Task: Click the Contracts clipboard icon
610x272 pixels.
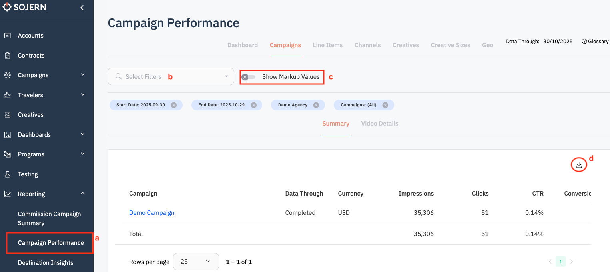Action: click(x=8, y=56)
